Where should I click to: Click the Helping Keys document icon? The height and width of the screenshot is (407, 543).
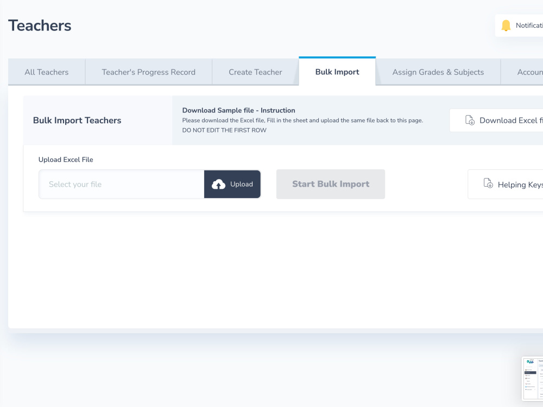(x=488, y=183)
